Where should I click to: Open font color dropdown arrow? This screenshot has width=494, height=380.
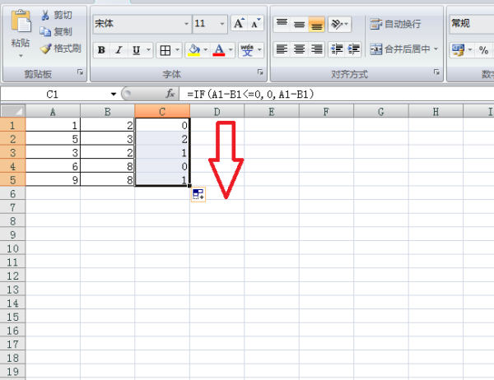point(231,49)
